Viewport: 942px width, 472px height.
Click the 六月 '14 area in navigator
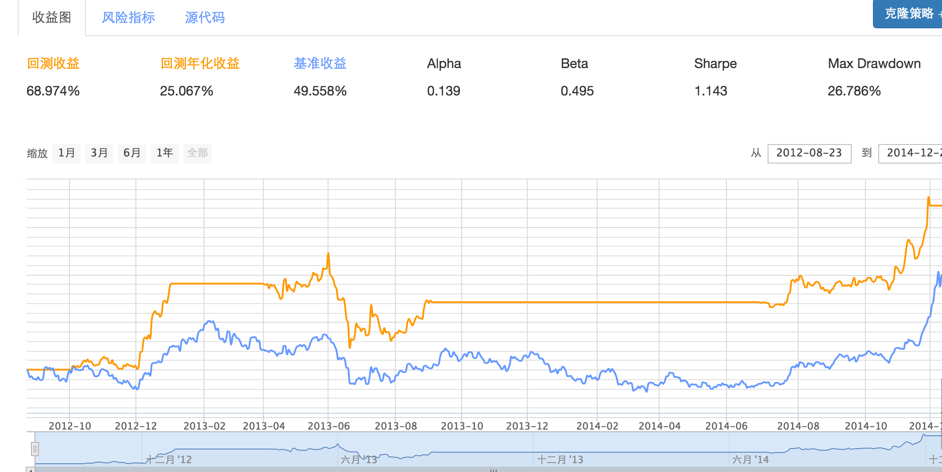pyautogui.click(x=750, y=460)
